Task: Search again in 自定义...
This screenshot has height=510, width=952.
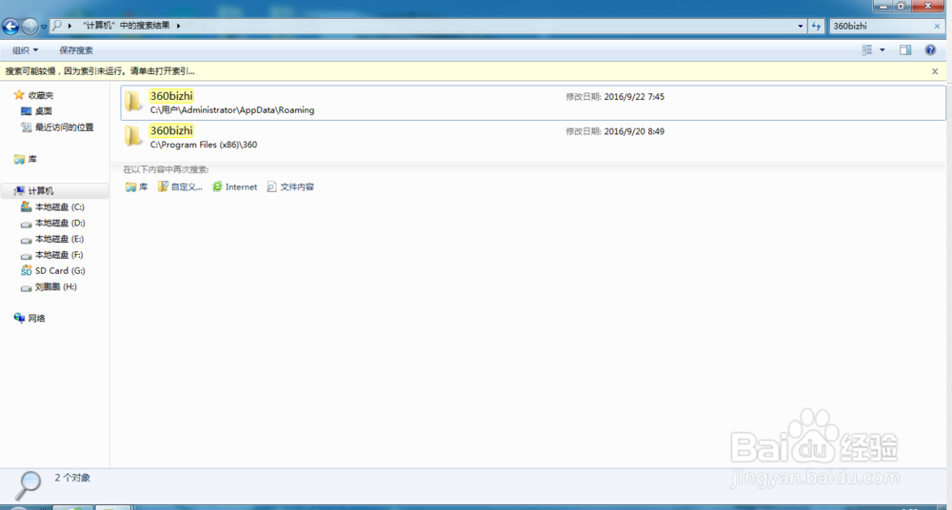Action: tap(180, 187)
